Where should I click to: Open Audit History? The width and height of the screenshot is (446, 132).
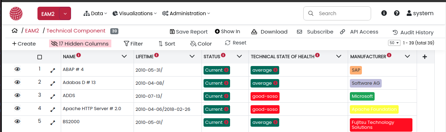pos(413,32)
